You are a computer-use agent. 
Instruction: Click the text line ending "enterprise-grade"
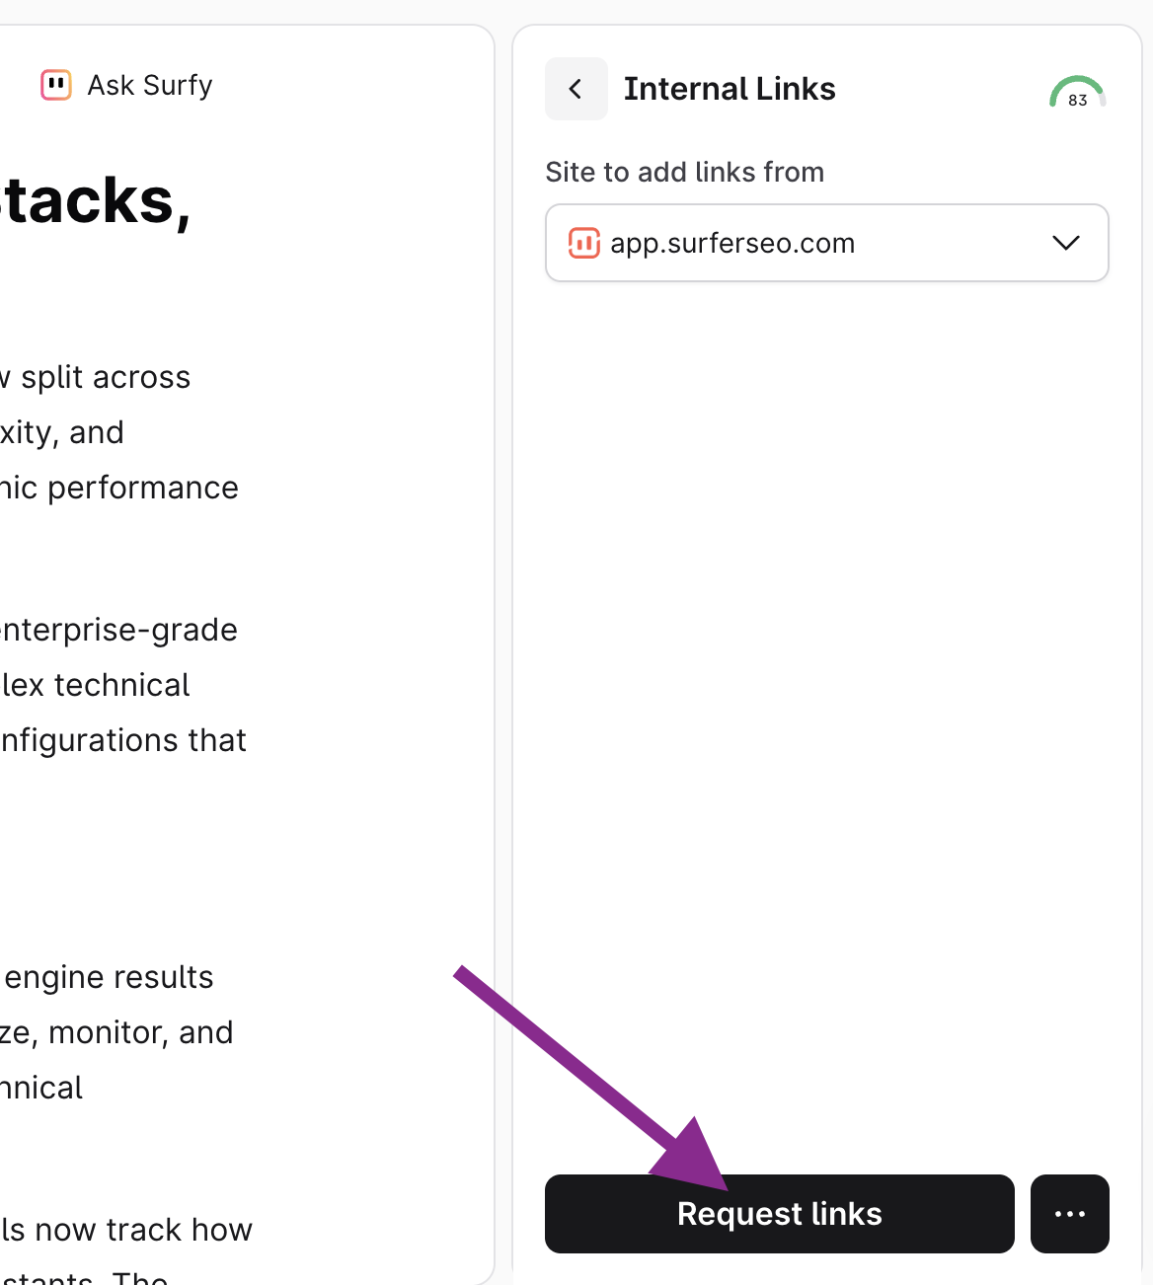click(118, 630)
